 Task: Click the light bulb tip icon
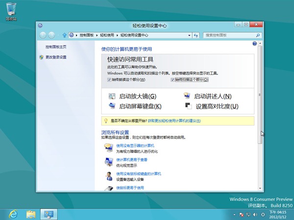coord(106,121)
